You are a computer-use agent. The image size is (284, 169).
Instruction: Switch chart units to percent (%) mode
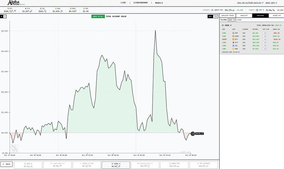click(x=5, y=16)
